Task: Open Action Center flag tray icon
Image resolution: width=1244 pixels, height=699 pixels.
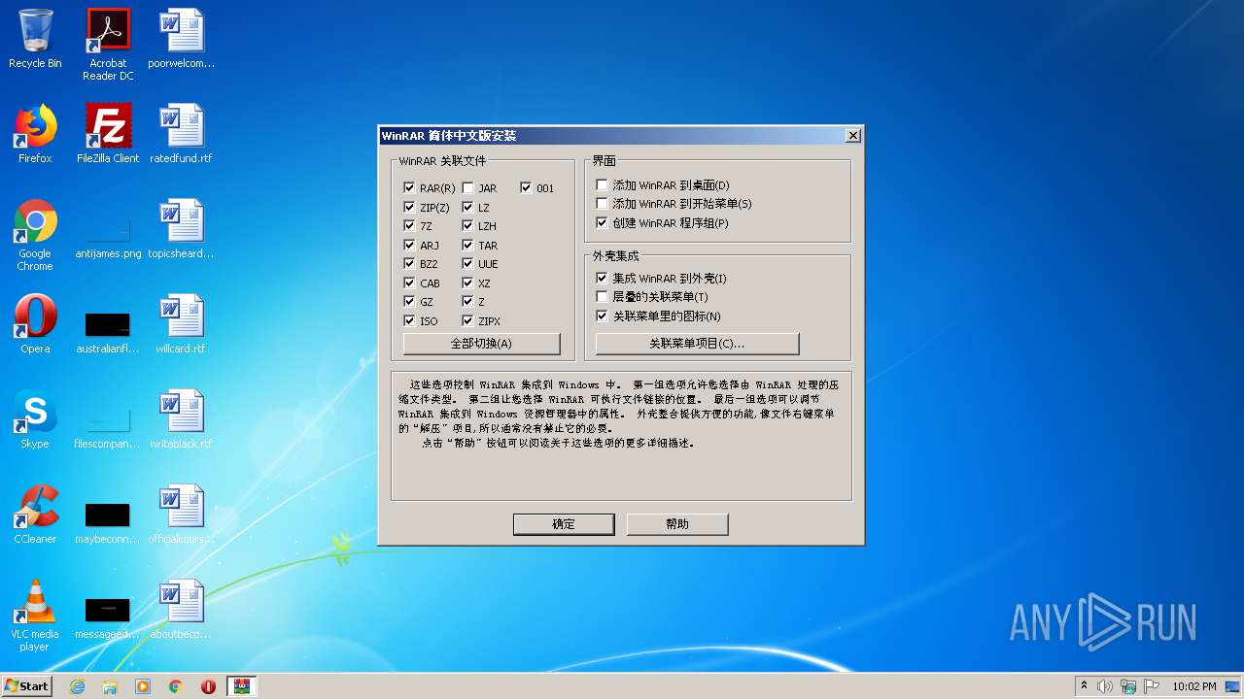Action: click(x=1152, y=686)
